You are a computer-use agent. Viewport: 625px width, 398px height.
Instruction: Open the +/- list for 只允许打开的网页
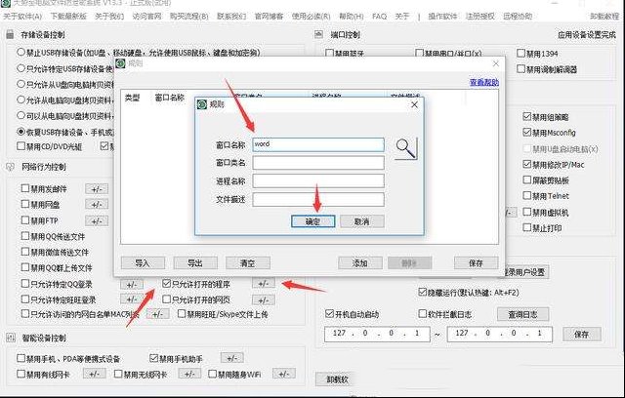coord(263,300)
